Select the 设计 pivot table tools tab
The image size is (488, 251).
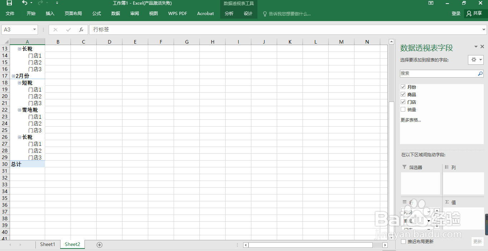[x=248, y=14]
